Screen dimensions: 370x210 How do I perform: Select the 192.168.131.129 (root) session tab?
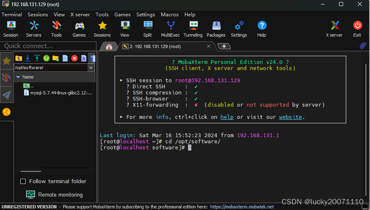tap(155, 46)
